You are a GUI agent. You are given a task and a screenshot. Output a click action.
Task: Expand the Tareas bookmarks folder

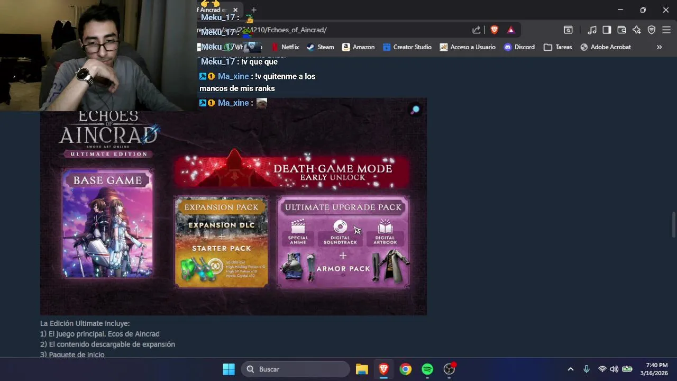pyautogui.click(x=558, y=47)
